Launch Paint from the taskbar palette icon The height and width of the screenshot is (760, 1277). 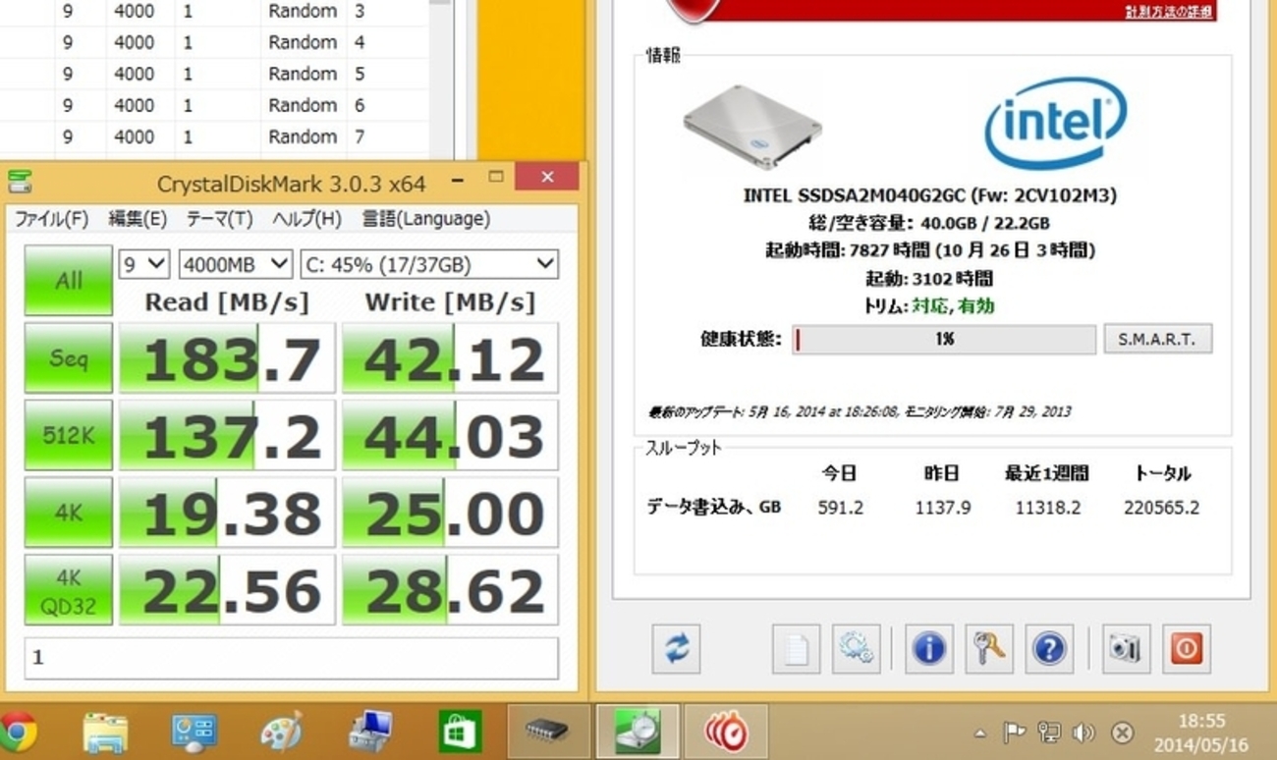click(x=282, y=732)
